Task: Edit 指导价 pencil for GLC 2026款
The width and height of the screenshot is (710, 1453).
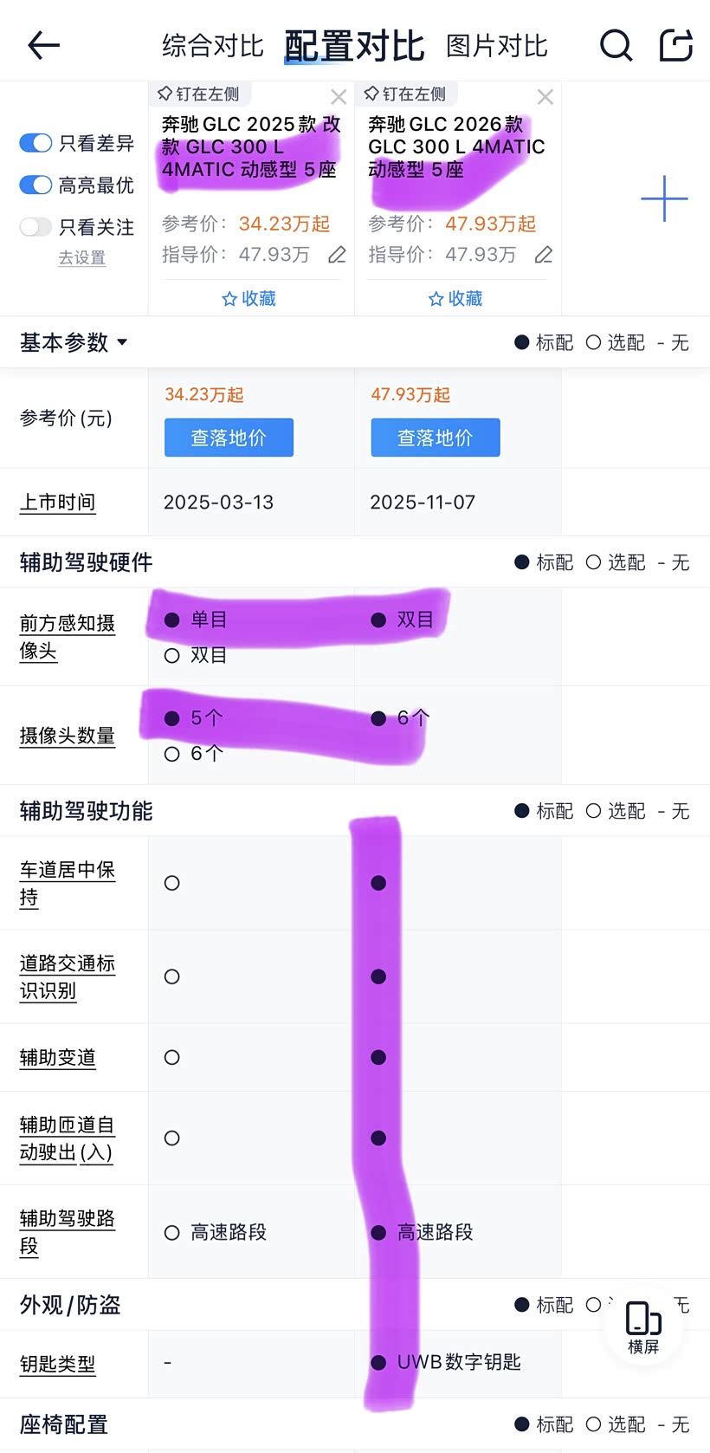Action: [x=543, y=255]
